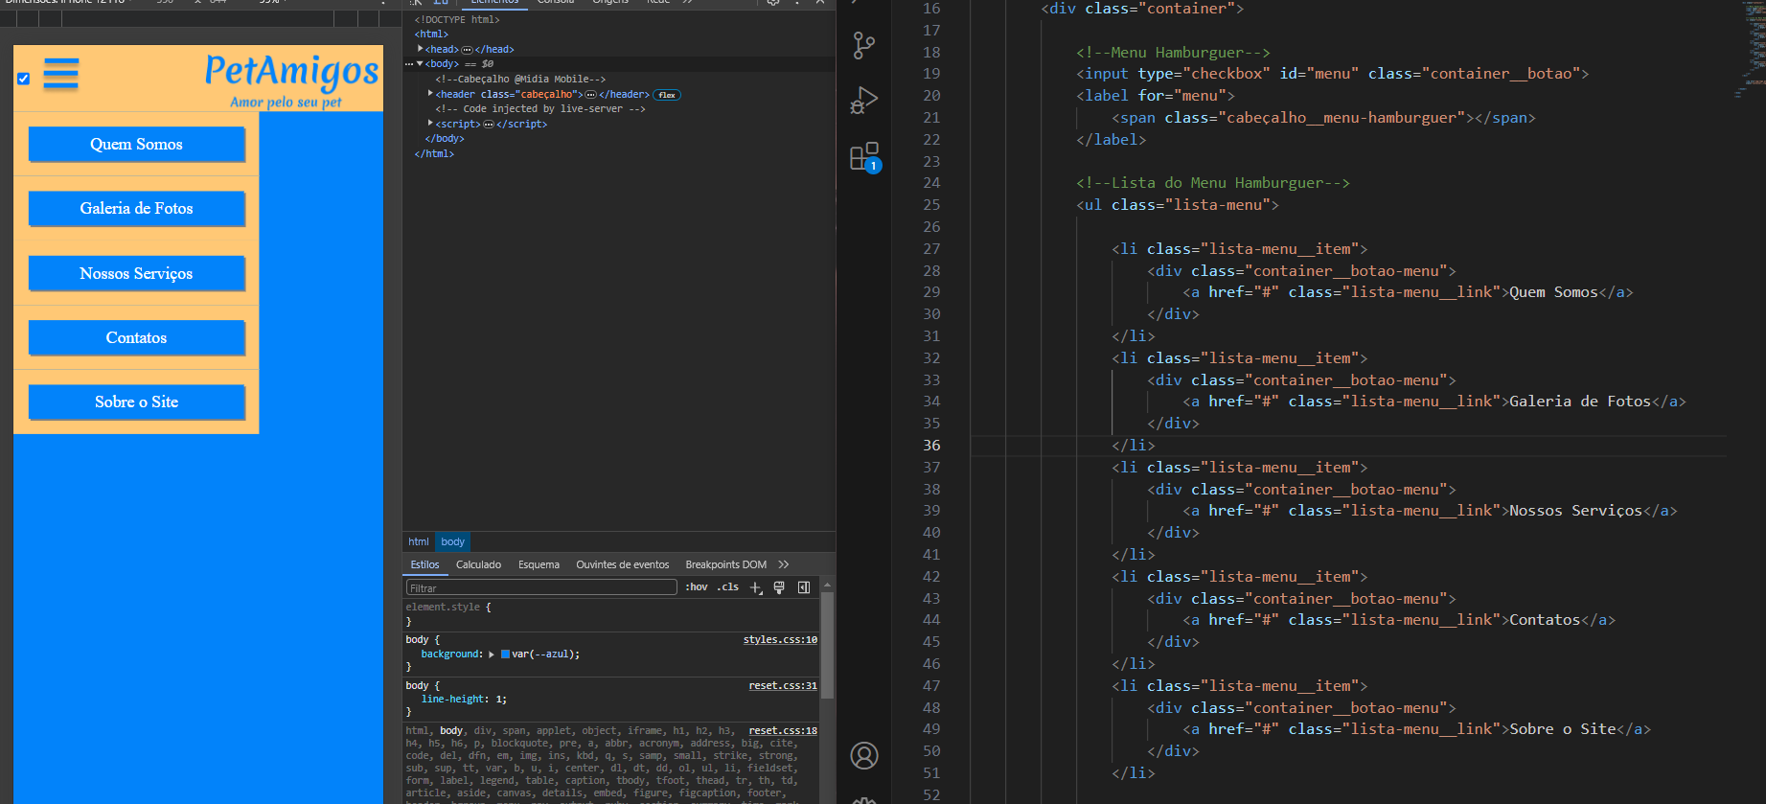Select the DOCTYPE html line in Elements
The image size is (1766, 804).
pyautogui.click(x=456, y=19)
